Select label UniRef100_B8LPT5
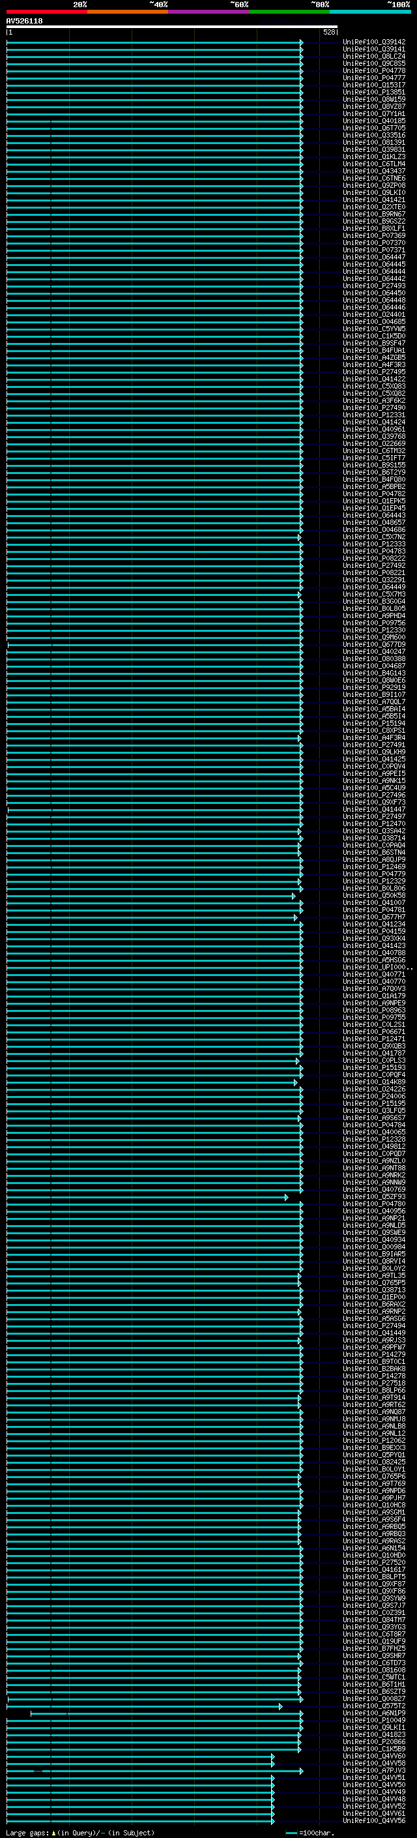417x1838 pixels. (x=374, y=1577)
